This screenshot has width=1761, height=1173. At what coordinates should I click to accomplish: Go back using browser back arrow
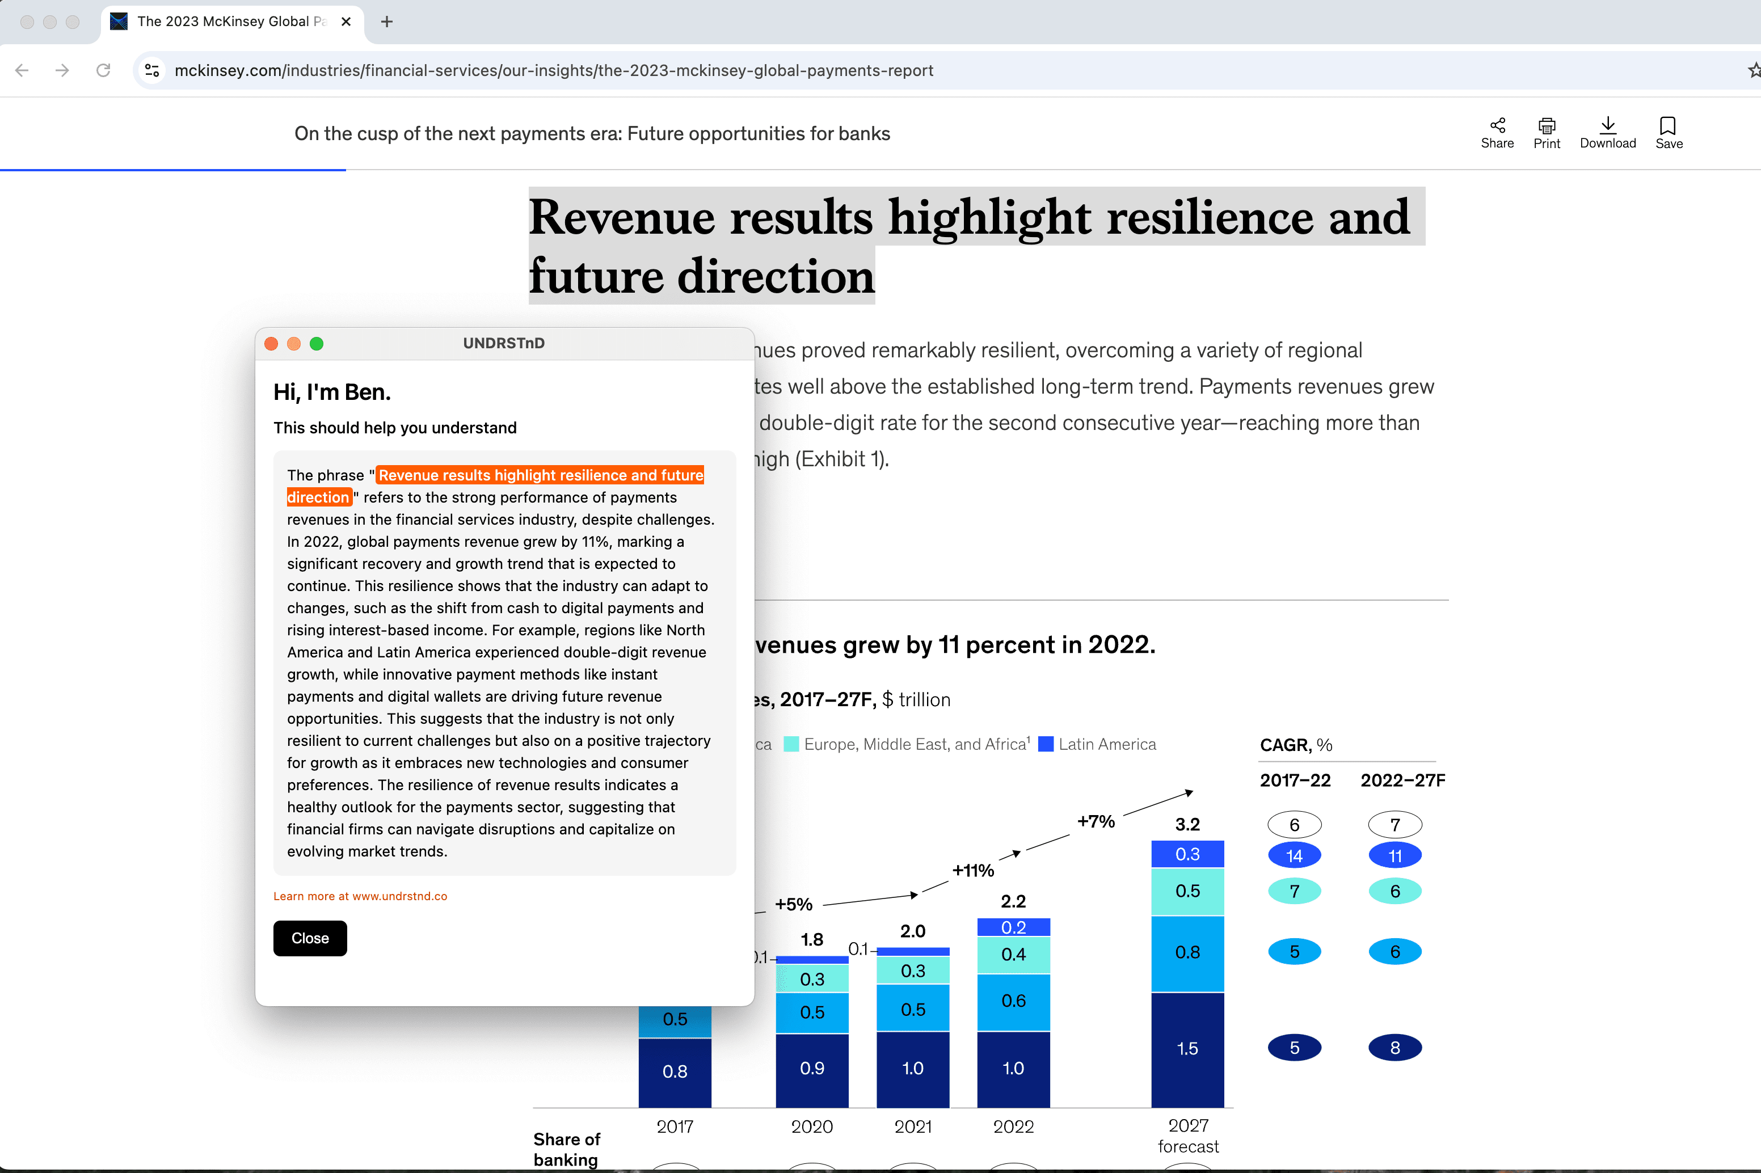tap(22, 70)
